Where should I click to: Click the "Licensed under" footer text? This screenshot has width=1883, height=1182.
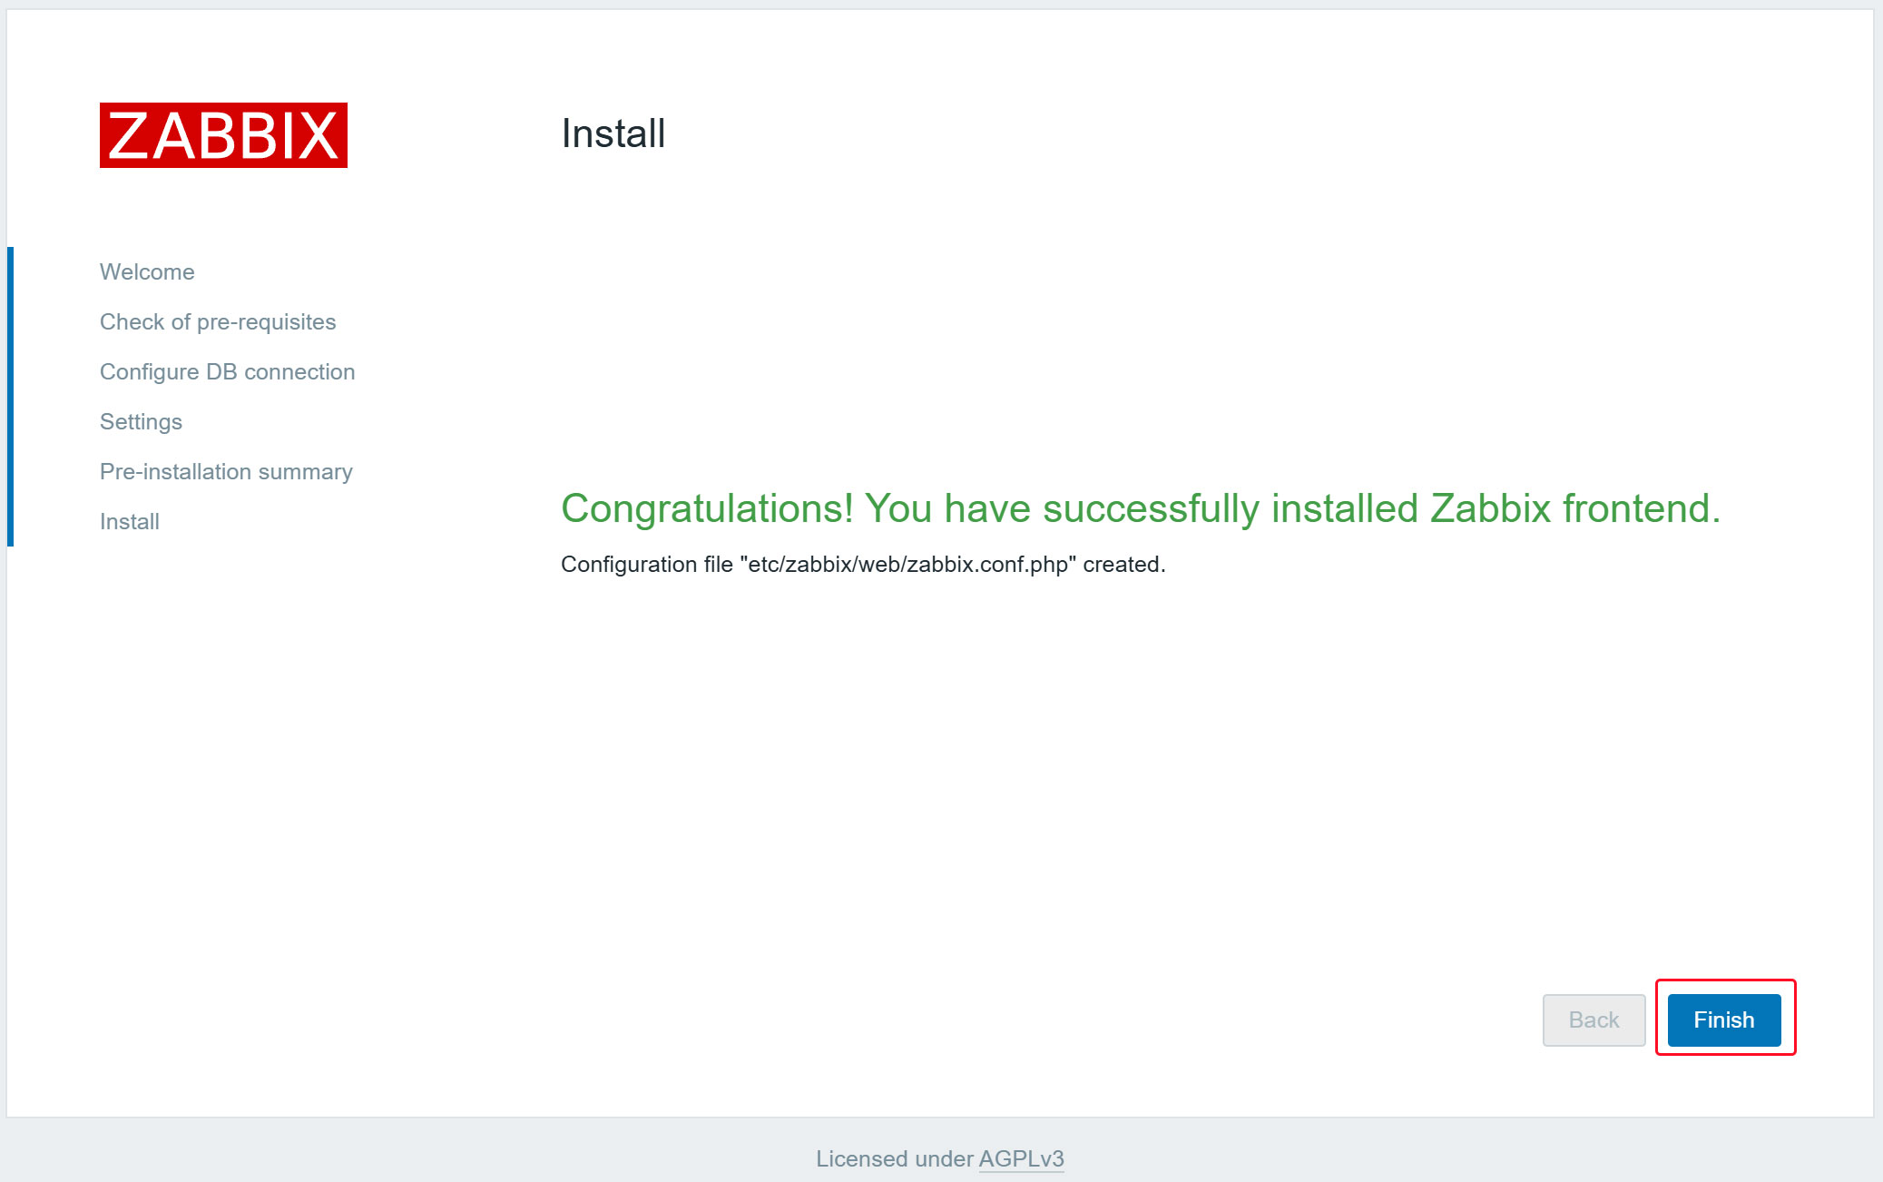coord(894,1158)
